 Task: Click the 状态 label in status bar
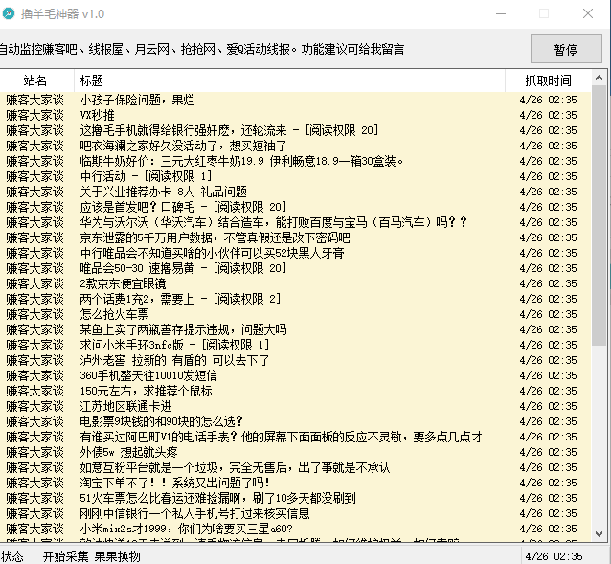click(11, 556)
